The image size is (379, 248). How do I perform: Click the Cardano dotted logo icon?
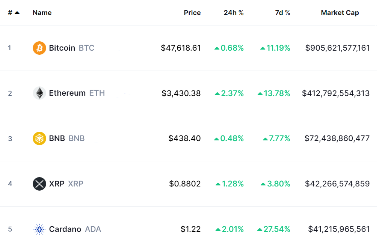(x=39, y=229)
